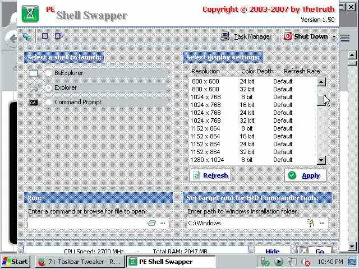Screen dimensions: 359x269
Task: Click the muted volume tray icon
Action: [x=306, y=262]
